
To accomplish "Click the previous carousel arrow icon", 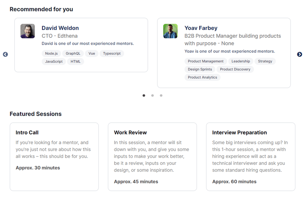I will (5, 54).
